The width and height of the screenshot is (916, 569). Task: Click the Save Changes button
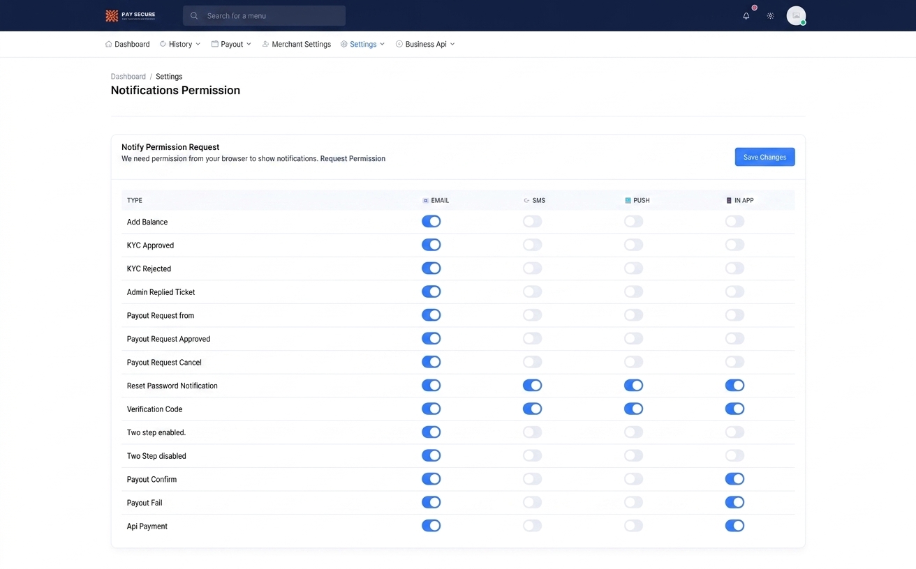[x=764, y=157]
